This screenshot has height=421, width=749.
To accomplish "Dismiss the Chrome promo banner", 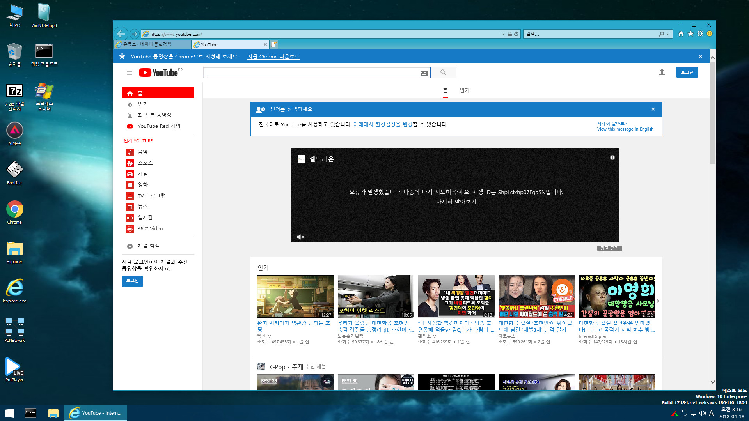I will click(x=701, y=57).
